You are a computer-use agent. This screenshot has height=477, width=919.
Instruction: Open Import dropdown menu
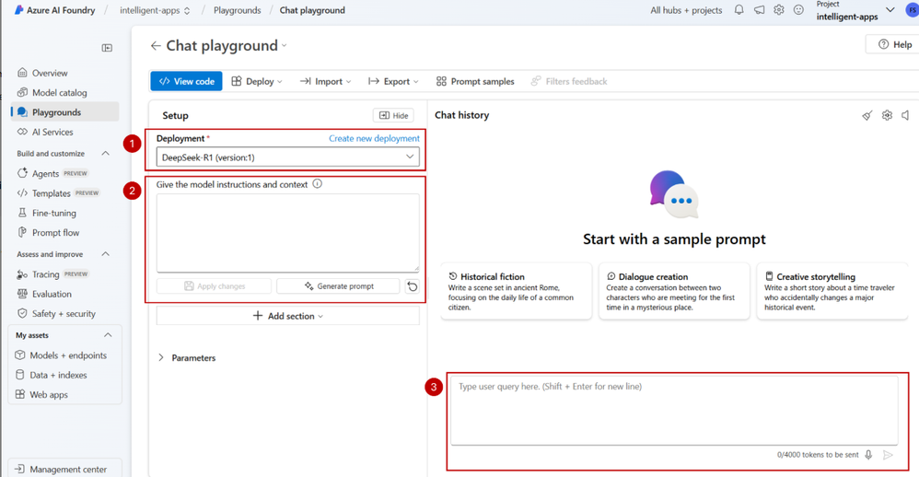tap(325, 81)
